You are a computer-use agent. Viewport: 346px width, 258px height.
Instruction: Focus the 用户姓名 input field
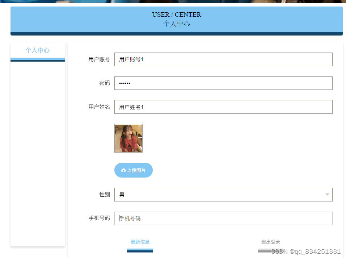tap(223, 107)
